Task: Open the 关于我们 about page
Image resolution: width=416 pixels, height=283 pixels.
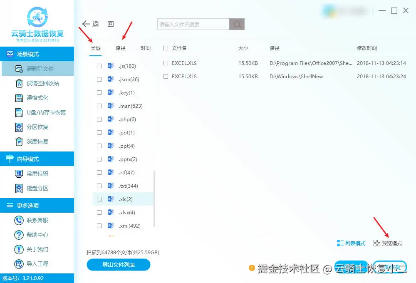Action: (32, 249)
